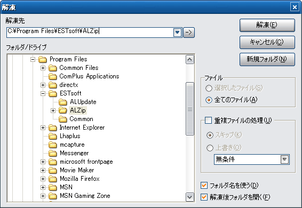Click the キャンセル(C) cancel button

tap(267, 42)
